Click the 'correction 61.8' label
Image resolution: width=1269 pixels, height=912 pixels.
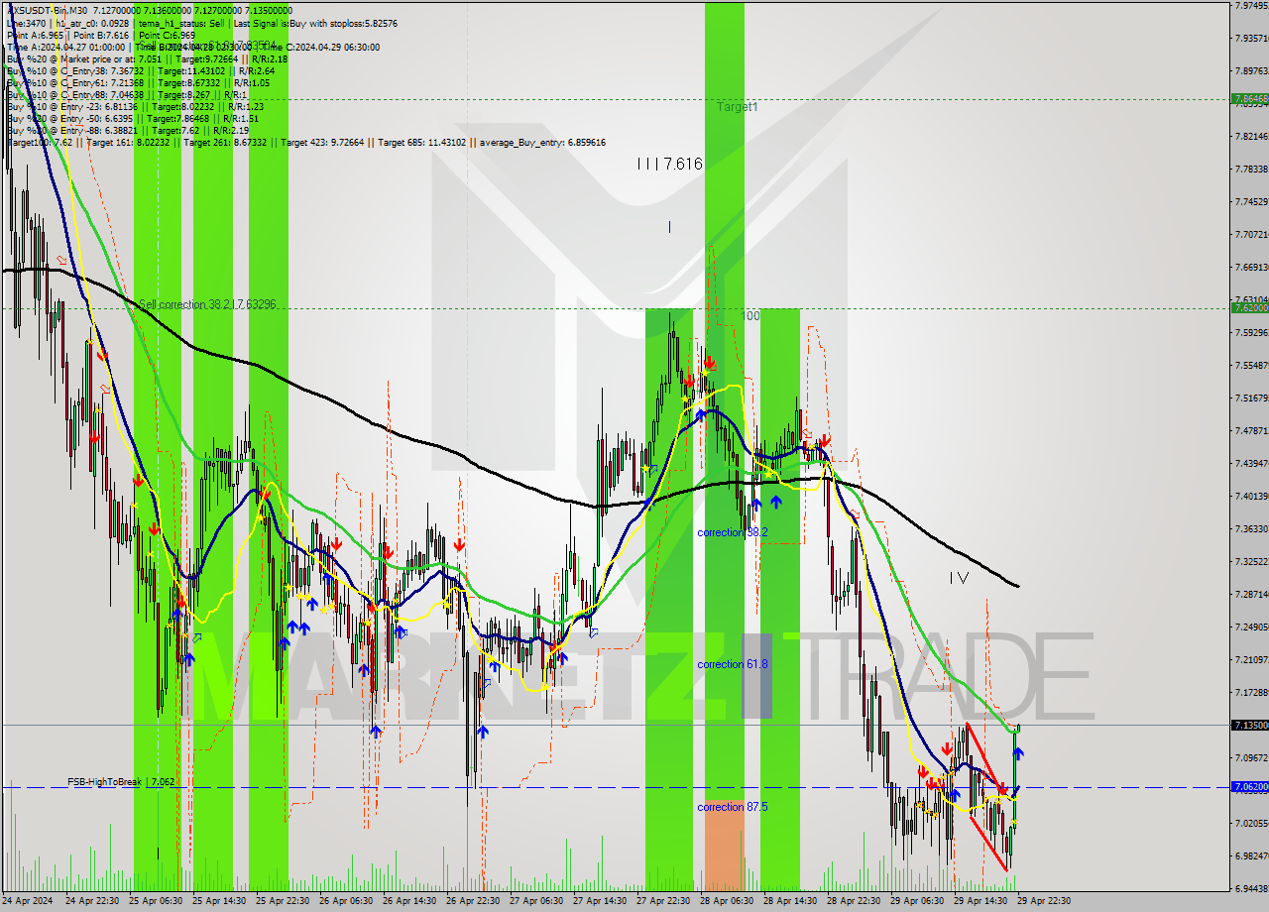[733, 664]
